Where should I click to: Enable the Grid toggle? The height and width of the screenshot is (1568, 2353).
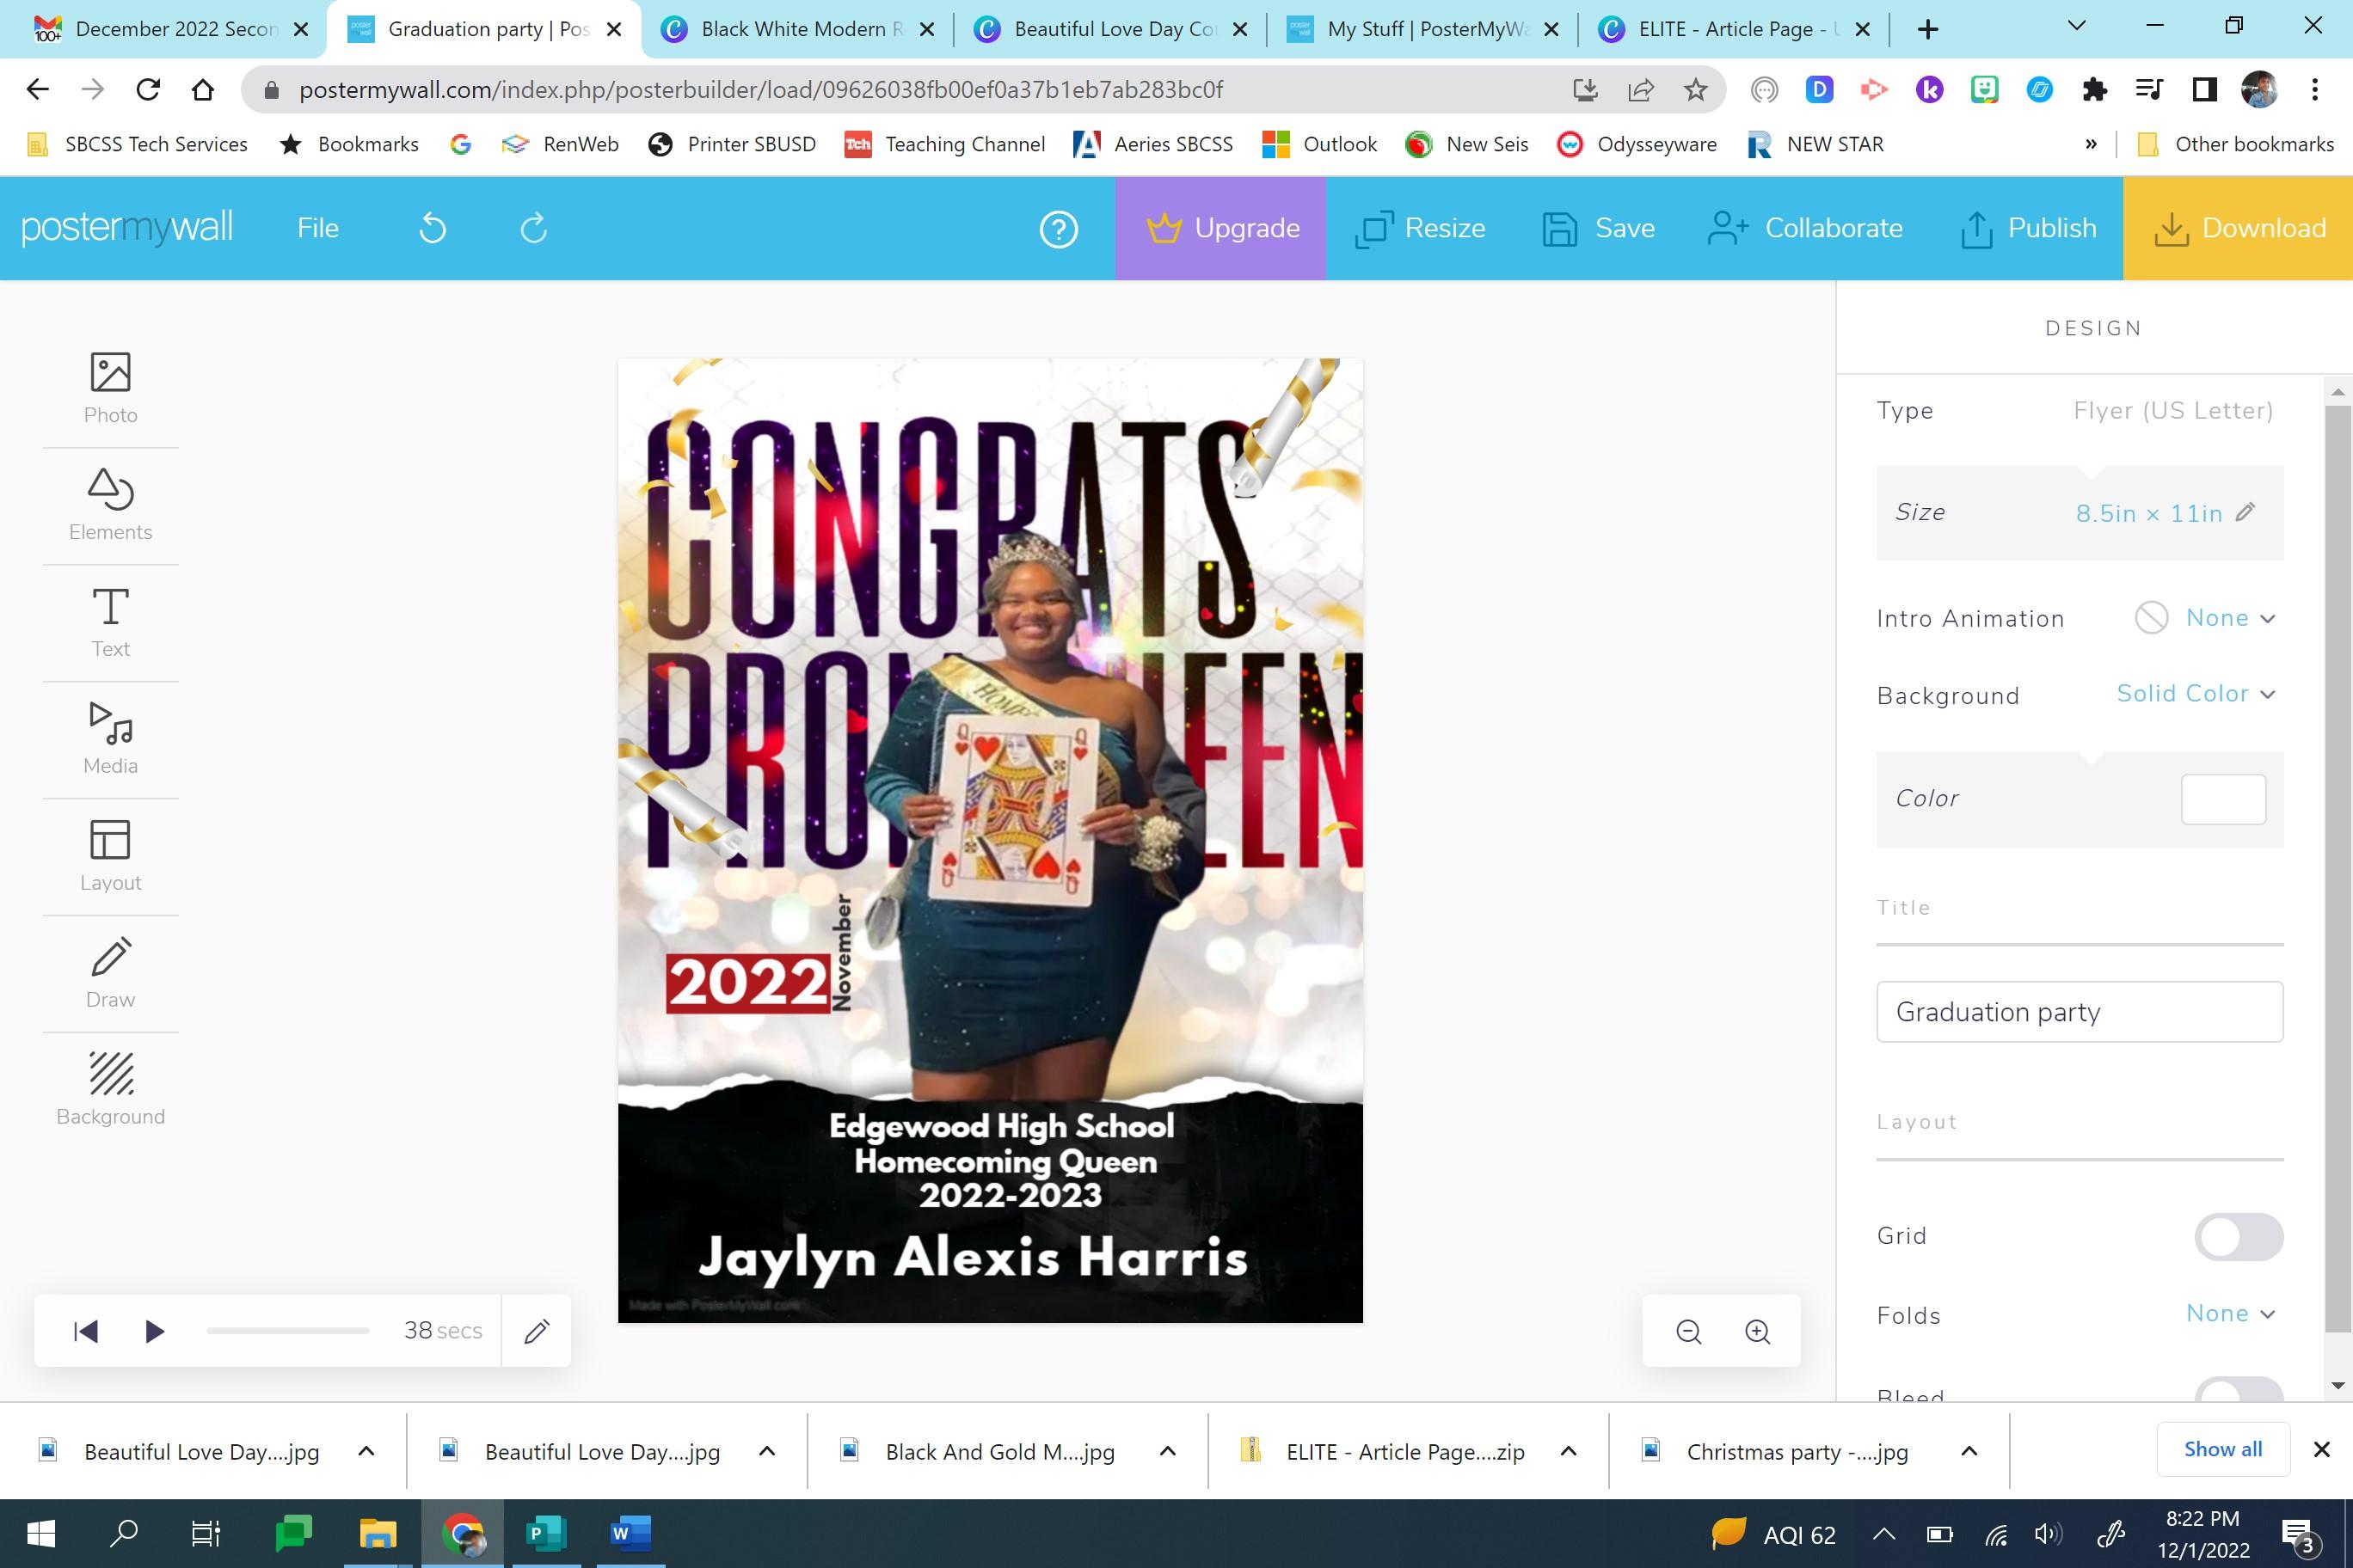click(x=2238, y=1237)
